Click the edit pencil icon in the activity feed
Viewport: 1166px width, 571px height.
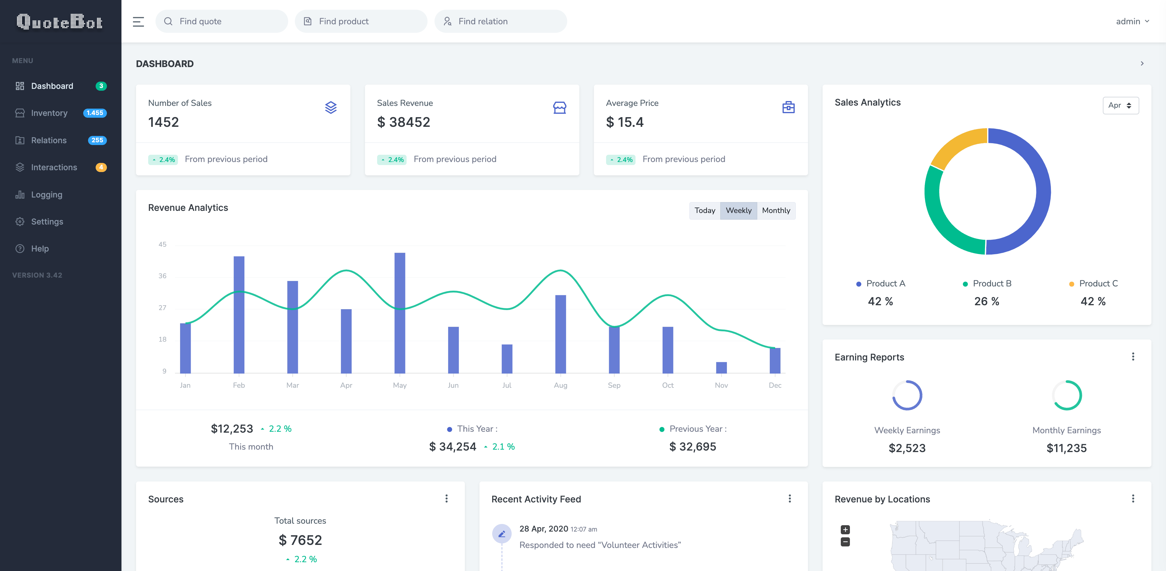[x=502, y=534]
